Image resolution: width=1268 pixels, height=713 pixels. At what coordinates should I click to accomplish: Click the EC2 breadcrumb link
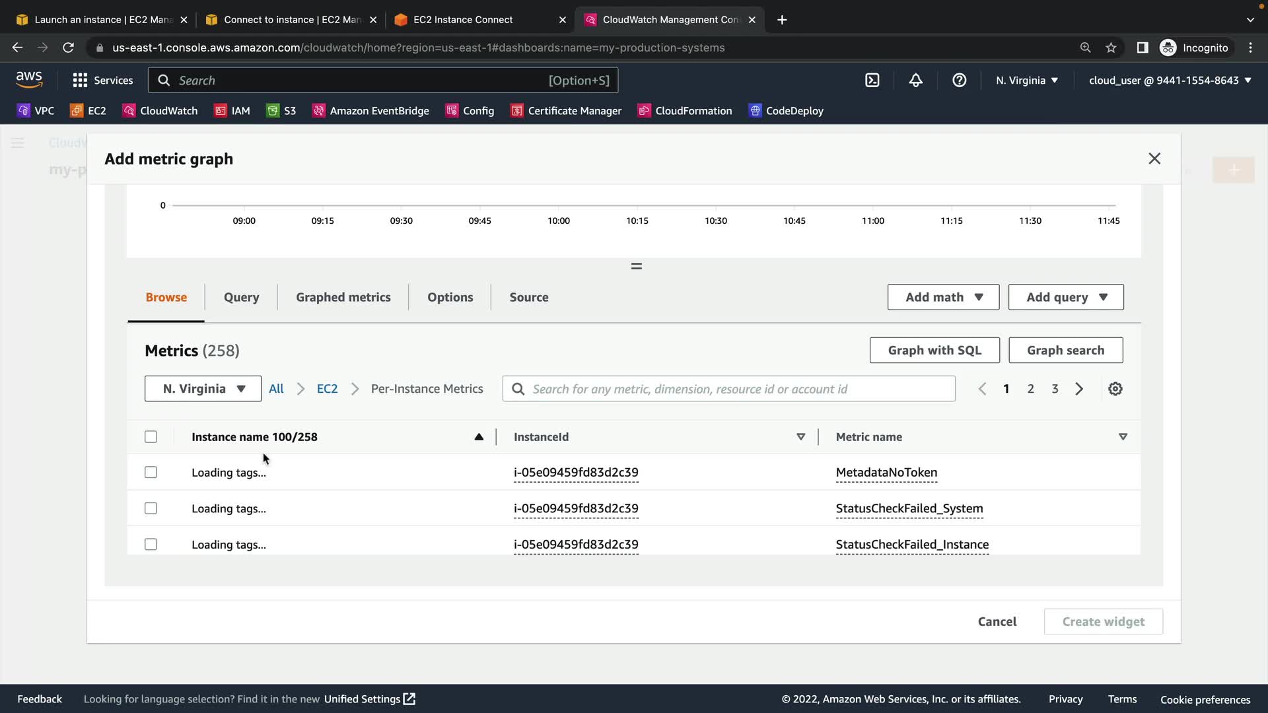click(327, 389)
